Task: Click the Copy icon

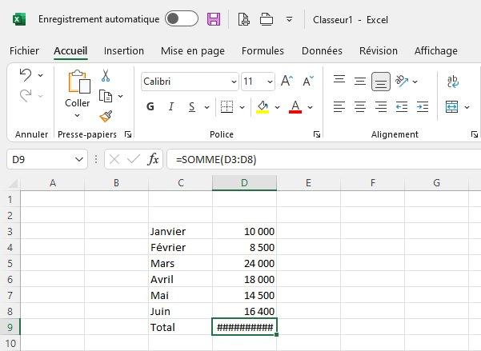Action: pos(106,96)
